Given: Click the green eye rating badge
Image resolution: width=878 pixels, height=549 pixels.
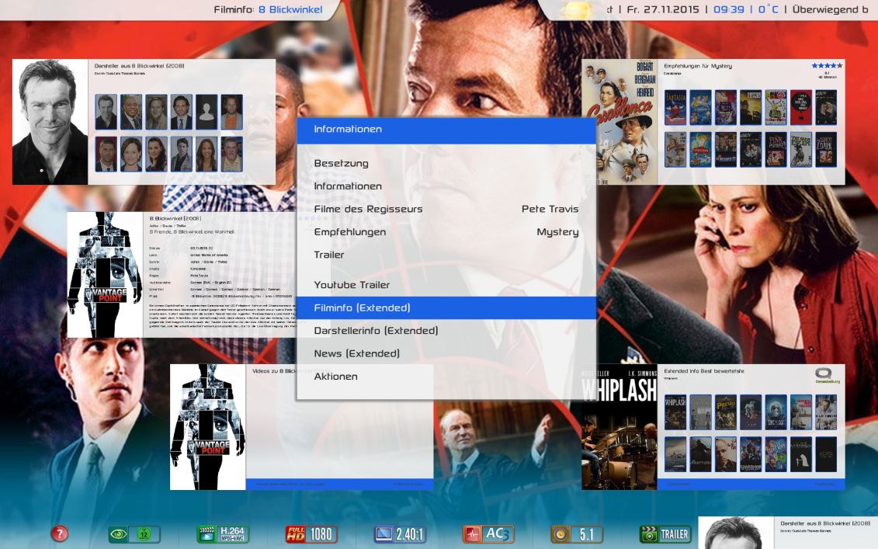Looking at the screenshot, I should (x=134, y=534).
